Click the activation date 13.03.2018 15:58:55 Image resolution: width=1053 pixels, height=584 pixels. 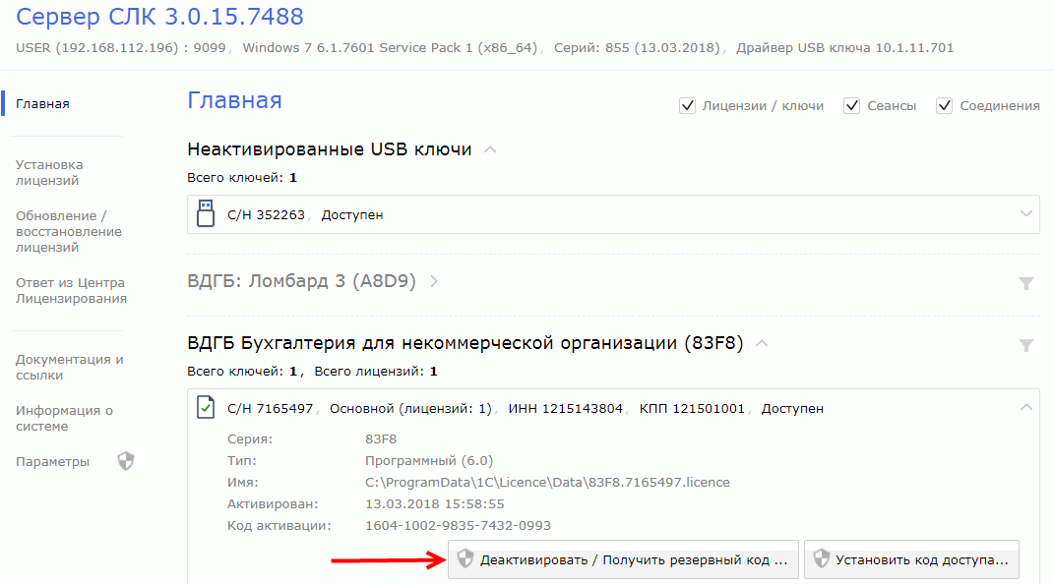435,504
